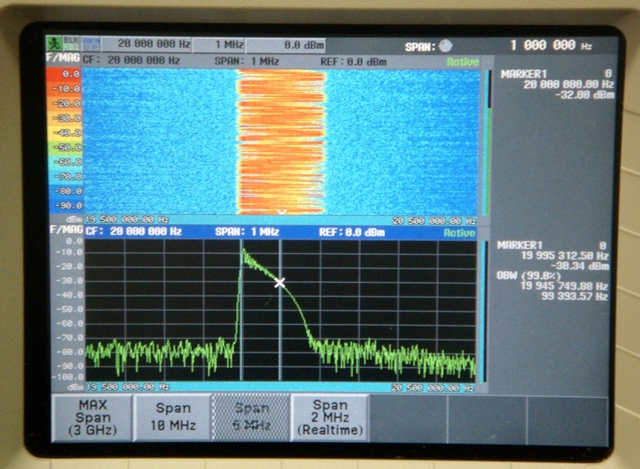Viewport: 640px width, 469px height.
Task: Click the marker level -30.34 dBm
Action: [x=580, y=267]
